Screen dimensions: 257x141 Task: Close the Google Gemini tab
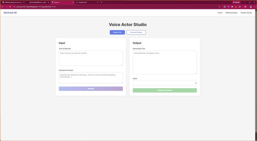pyautogui.click(x=98, y=2)
